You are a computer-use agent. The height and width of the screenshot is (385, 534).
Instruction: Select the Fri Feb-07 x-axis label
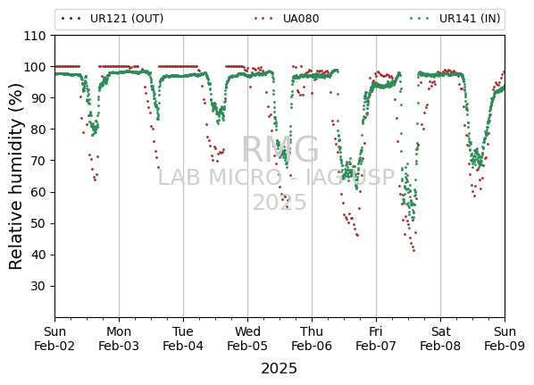click(376, 339)
